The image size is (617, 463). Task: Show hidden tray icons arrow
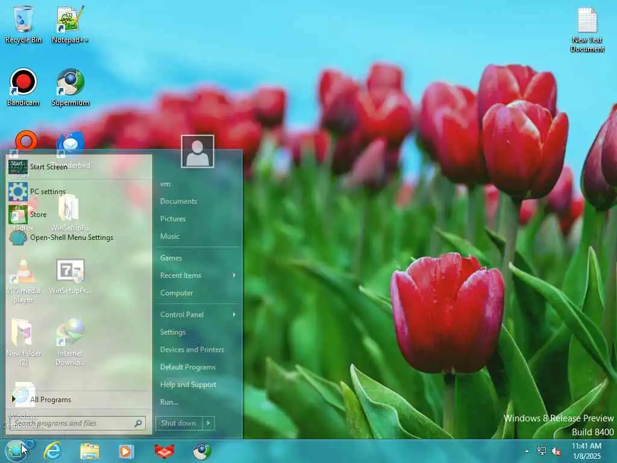pos(527,451)
